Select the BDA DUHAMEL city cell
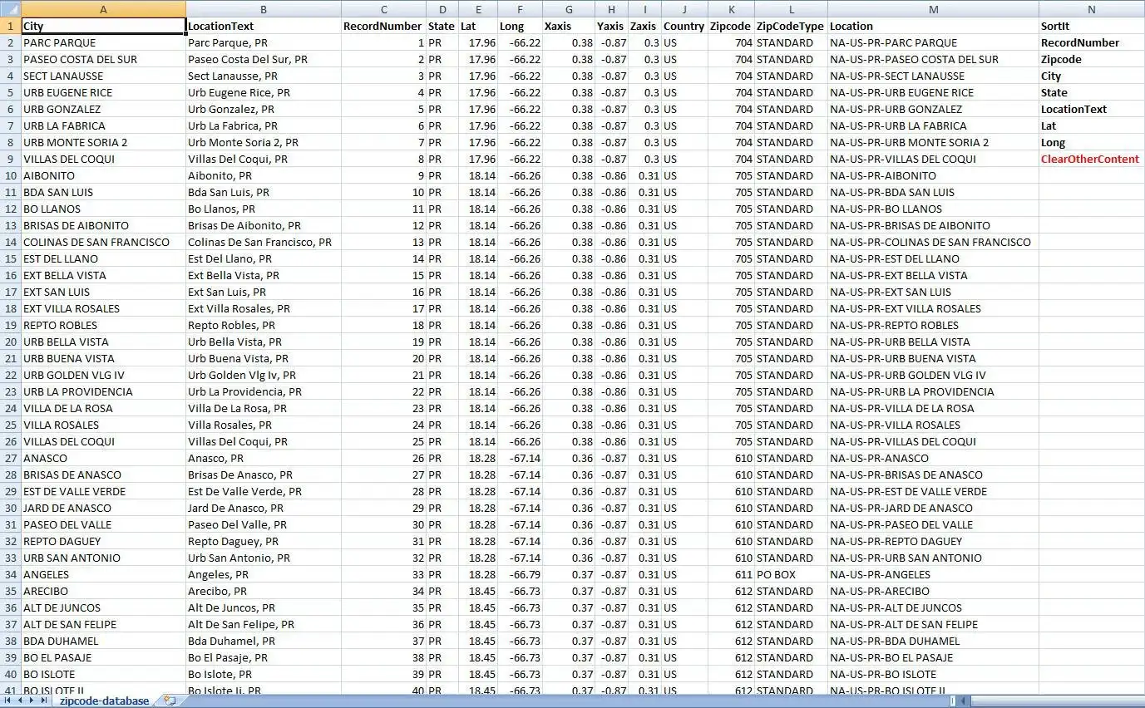Image resolution: width=1145 pixels, height=708 pixels. pos(103,642)
